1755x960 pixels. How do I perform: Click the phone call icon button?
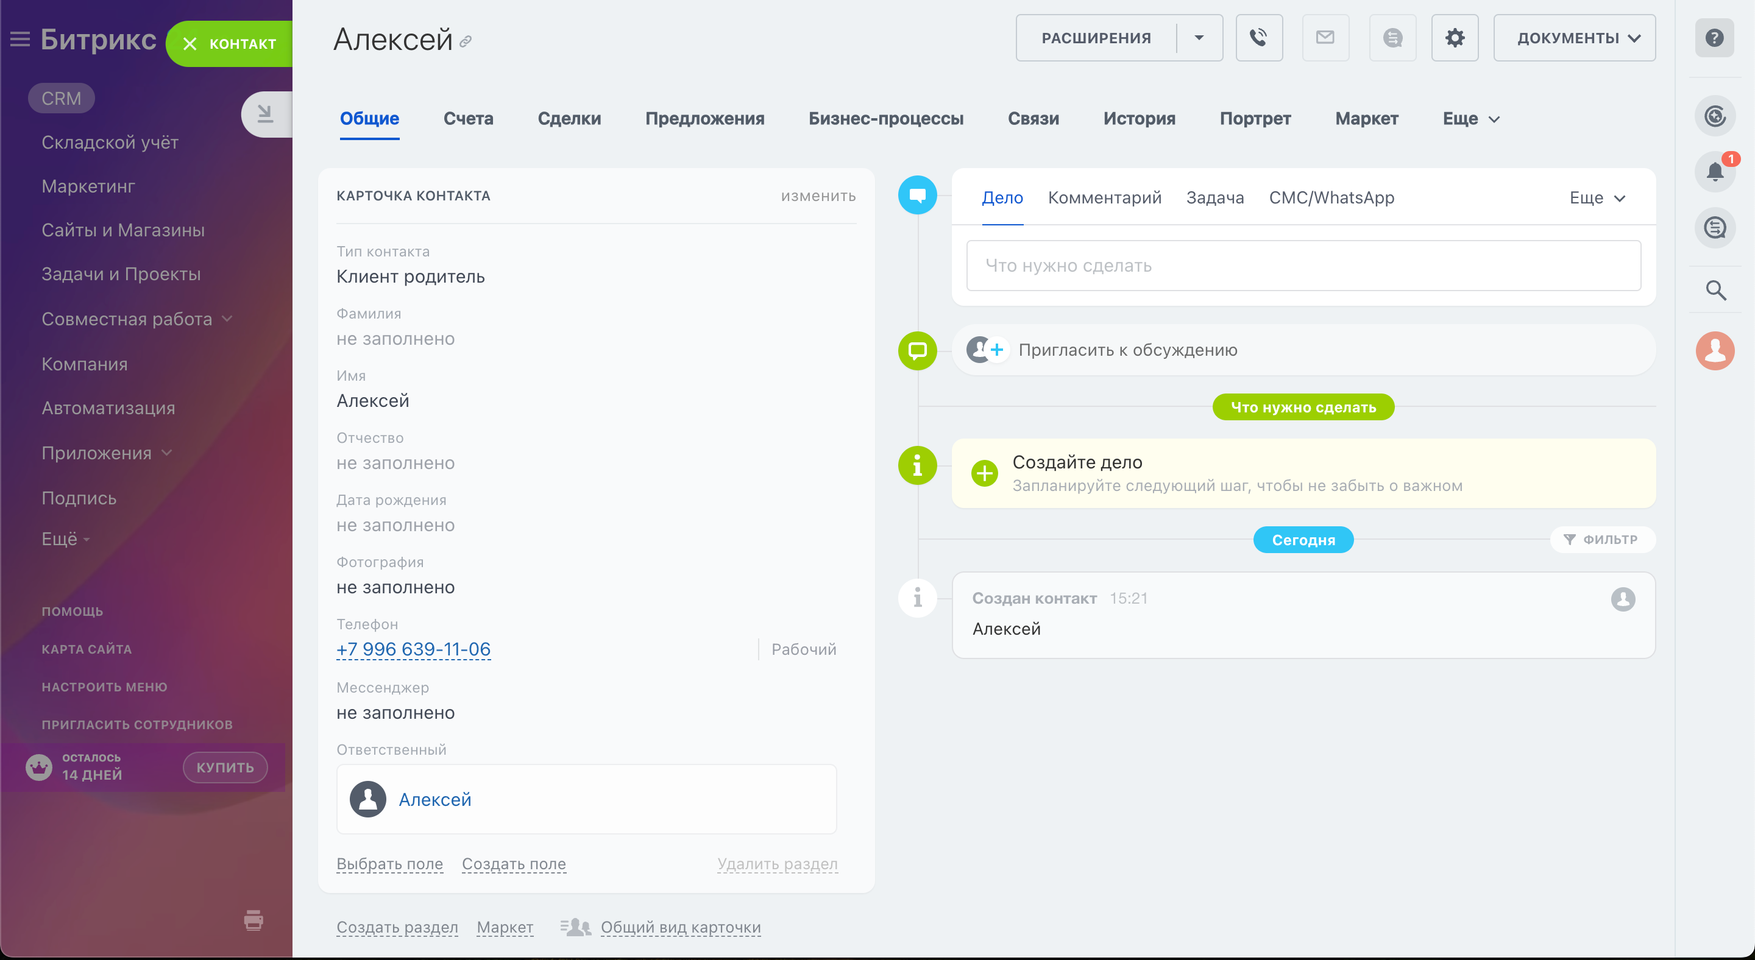1258,38
